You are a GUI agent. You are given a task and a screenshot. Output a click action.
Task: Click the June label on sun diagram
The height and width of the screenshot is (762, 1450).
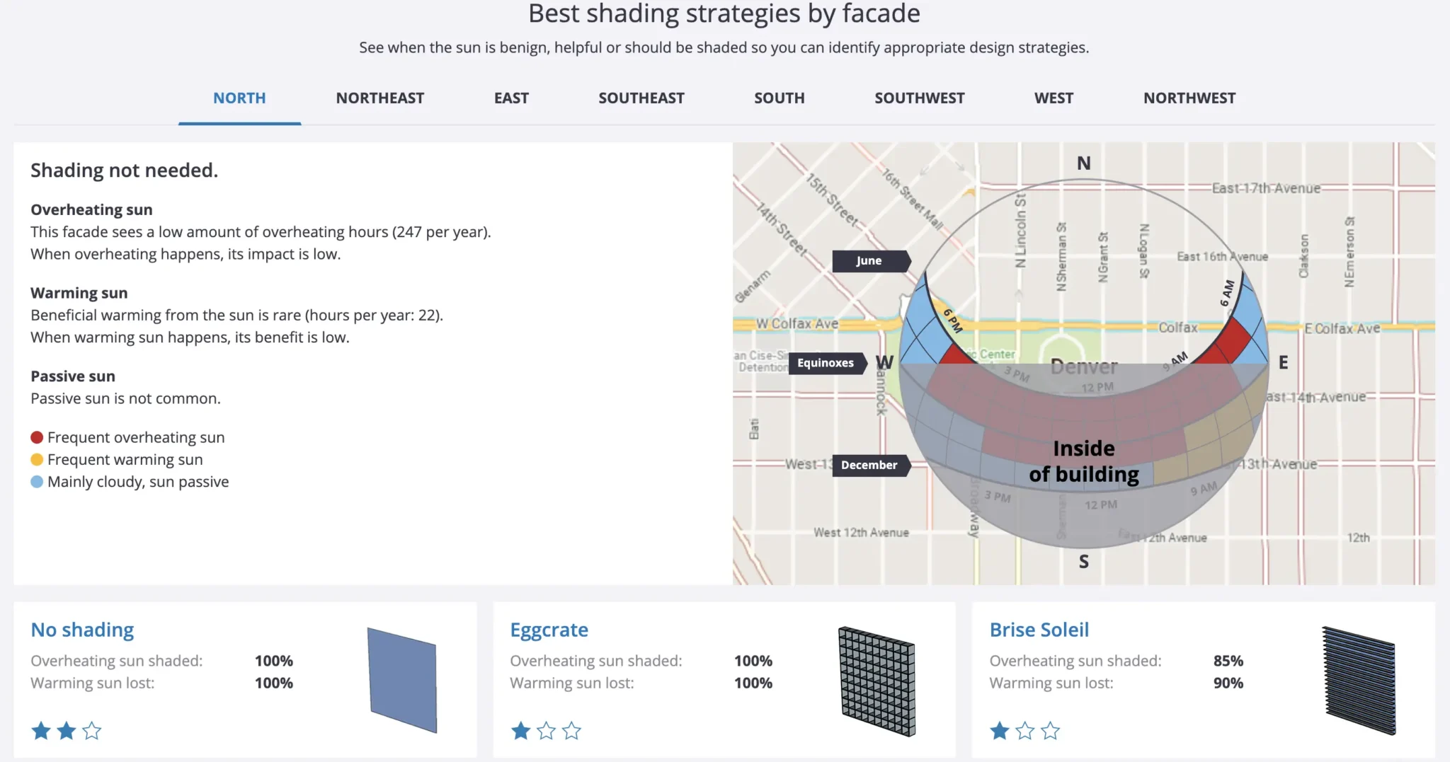pyautogui.click(x=869, y=260)
